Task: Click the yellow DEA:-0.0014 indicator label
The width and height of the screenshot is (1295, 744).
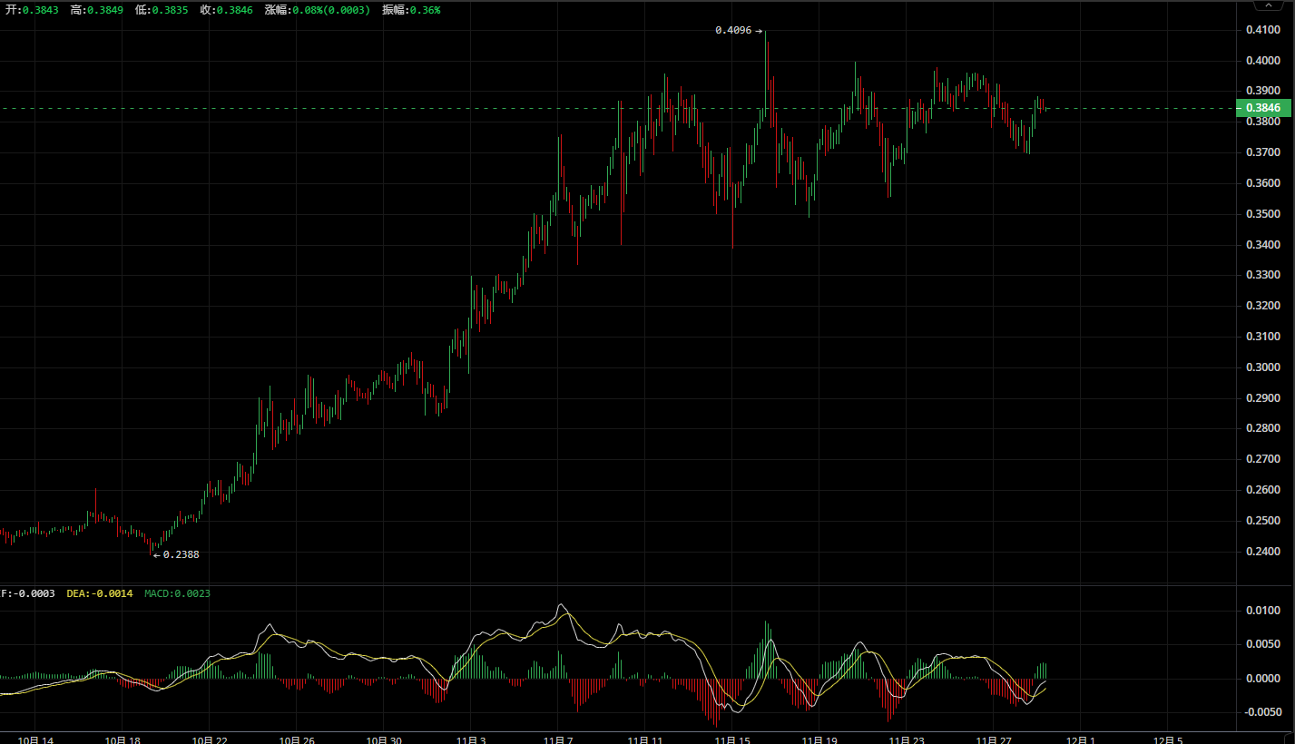Action: [100, 593]
